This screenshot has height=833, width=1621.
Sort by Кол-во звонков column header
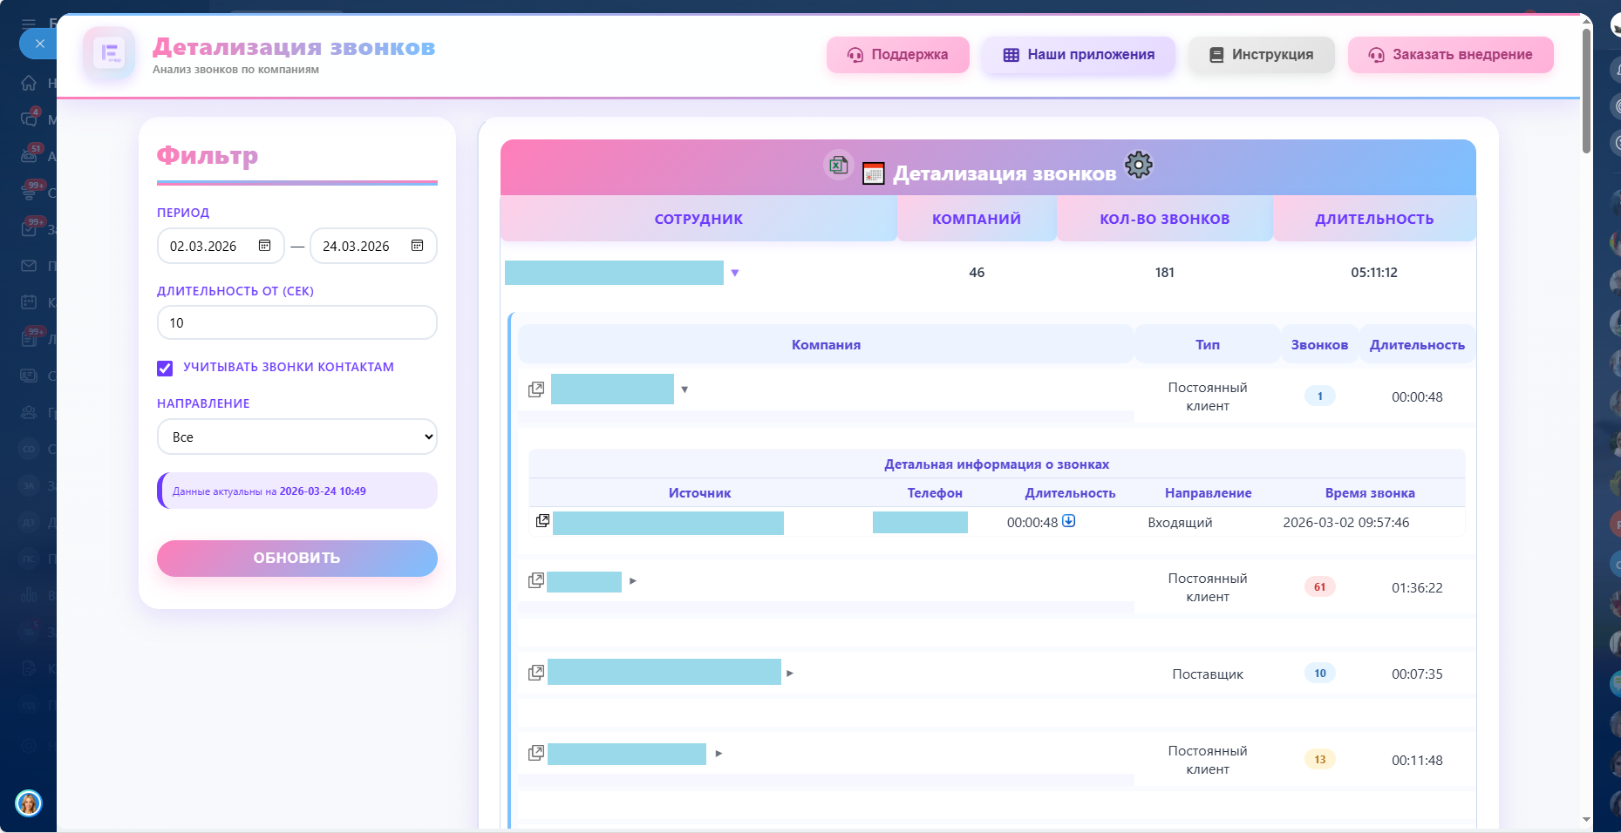point(1164,219)
